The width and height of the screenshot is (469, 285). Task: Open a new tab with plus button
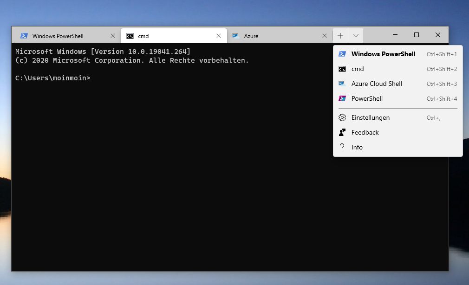tap(340, 36)
